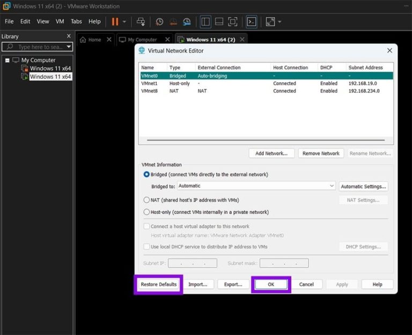Open the File menu
412x335 pixels.
point(9,21)
